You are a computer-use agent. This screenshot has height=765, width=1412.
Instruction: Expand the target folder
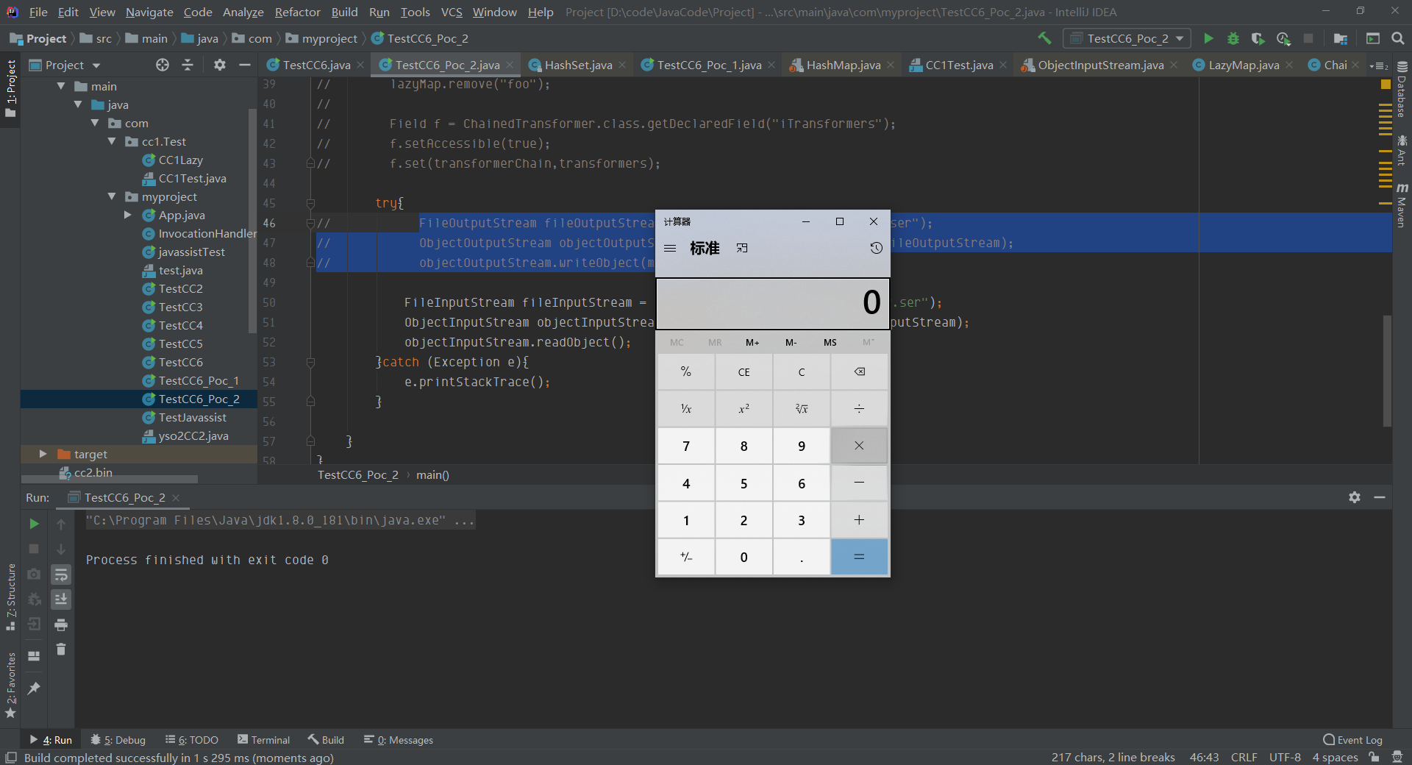(43, 454)
